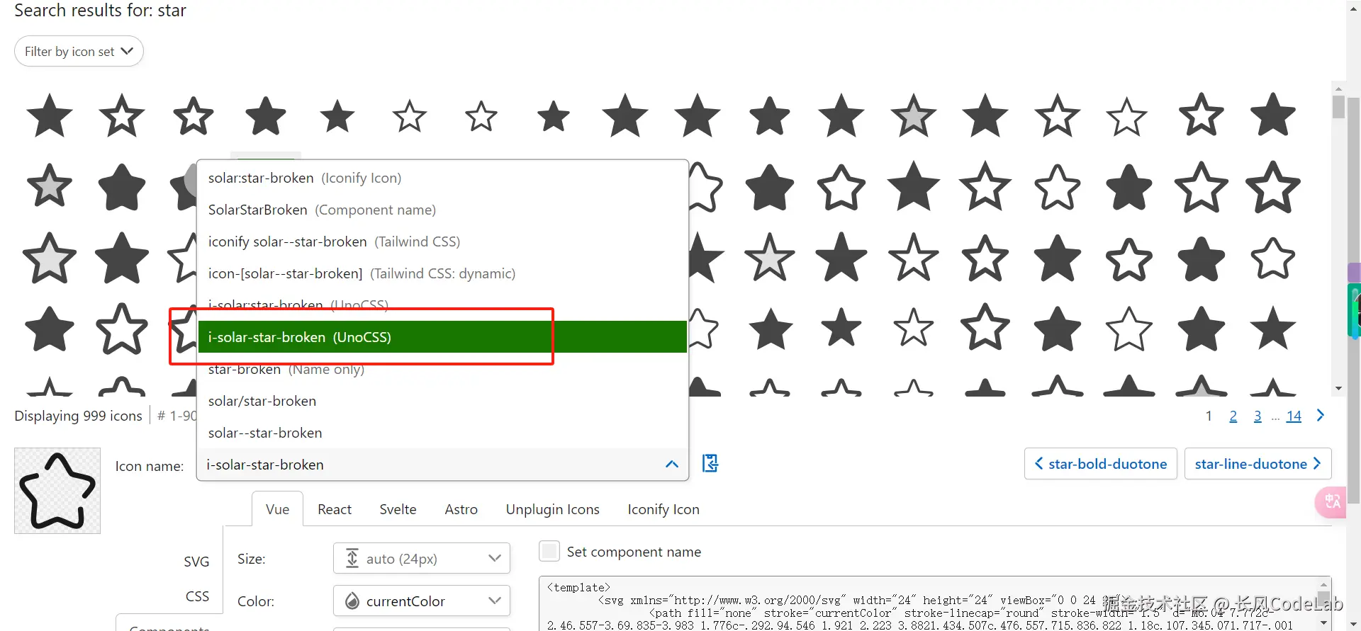The width and height of the screenshot is (1361, 631).
Task: Open results page 2
Action: point(1233,416)
